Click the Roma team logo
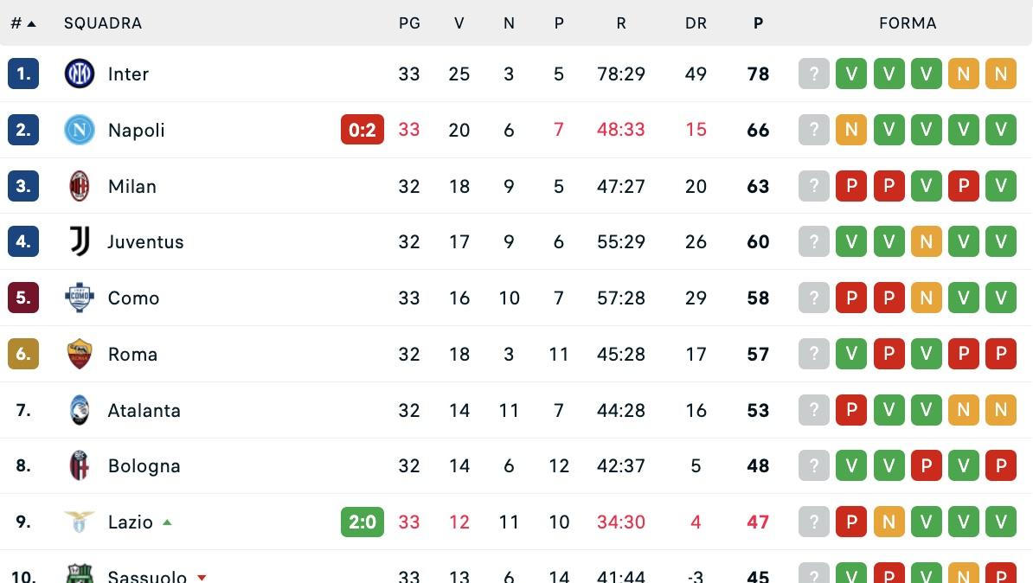 (79, 354)
